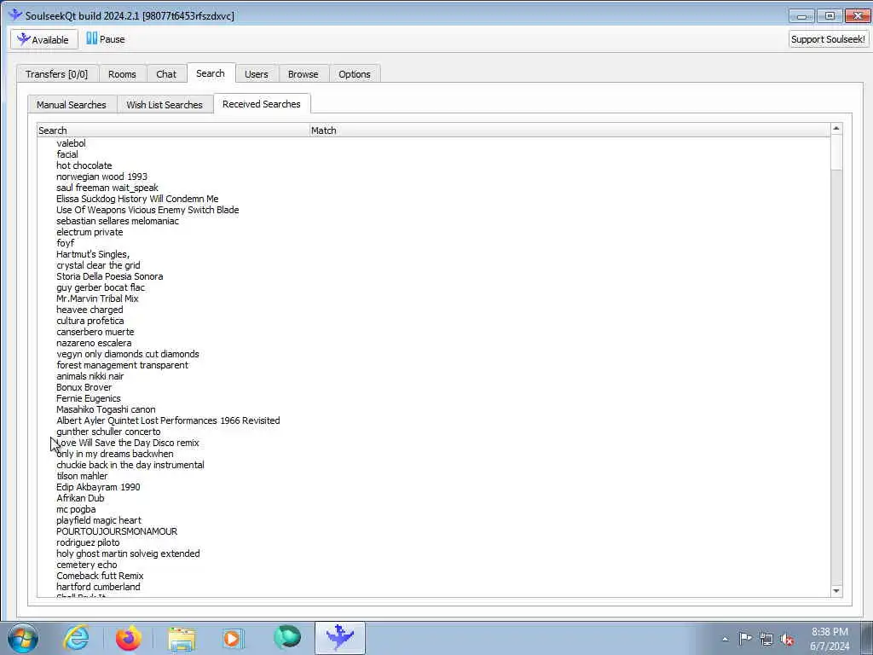
Task: Show the Manual Searches sub-tab
Action: pos(72,105)
